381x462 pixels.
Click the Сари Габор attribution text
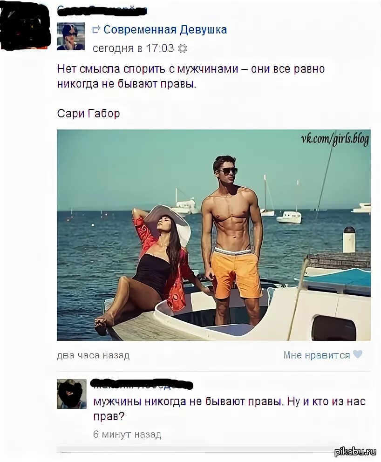pos(88,114)
